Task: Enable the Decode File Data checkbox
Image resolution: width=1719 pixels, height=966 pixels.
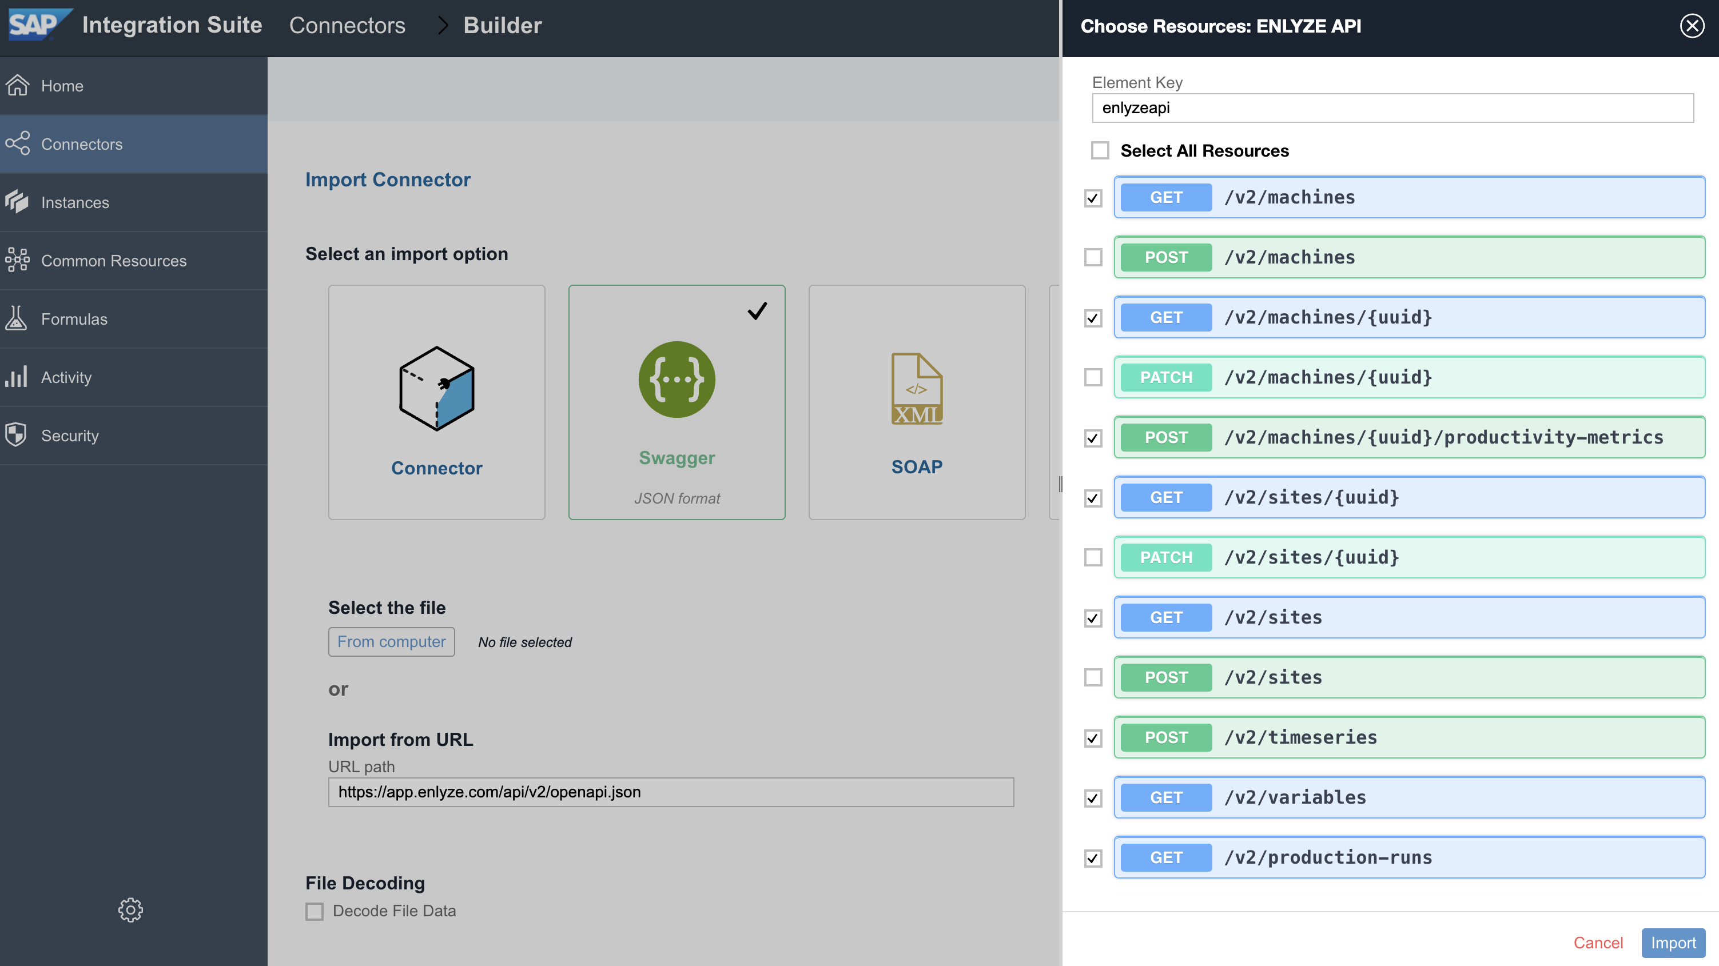Action: pyautogui.click(x=315, y=911)
